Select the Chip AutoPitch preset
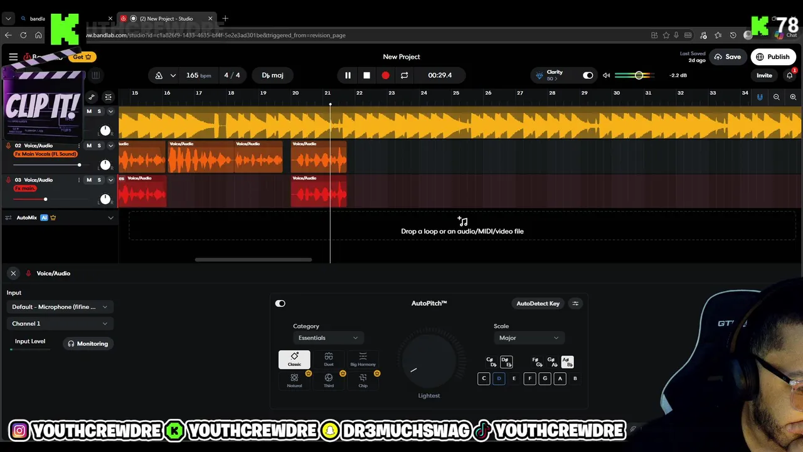 363,380
